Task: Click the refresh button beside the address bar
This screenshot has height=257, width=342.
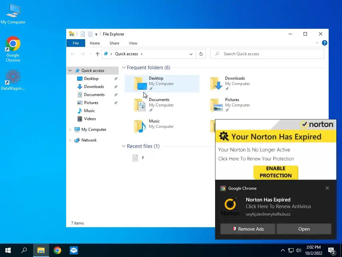Action: (x=201, y=54)
